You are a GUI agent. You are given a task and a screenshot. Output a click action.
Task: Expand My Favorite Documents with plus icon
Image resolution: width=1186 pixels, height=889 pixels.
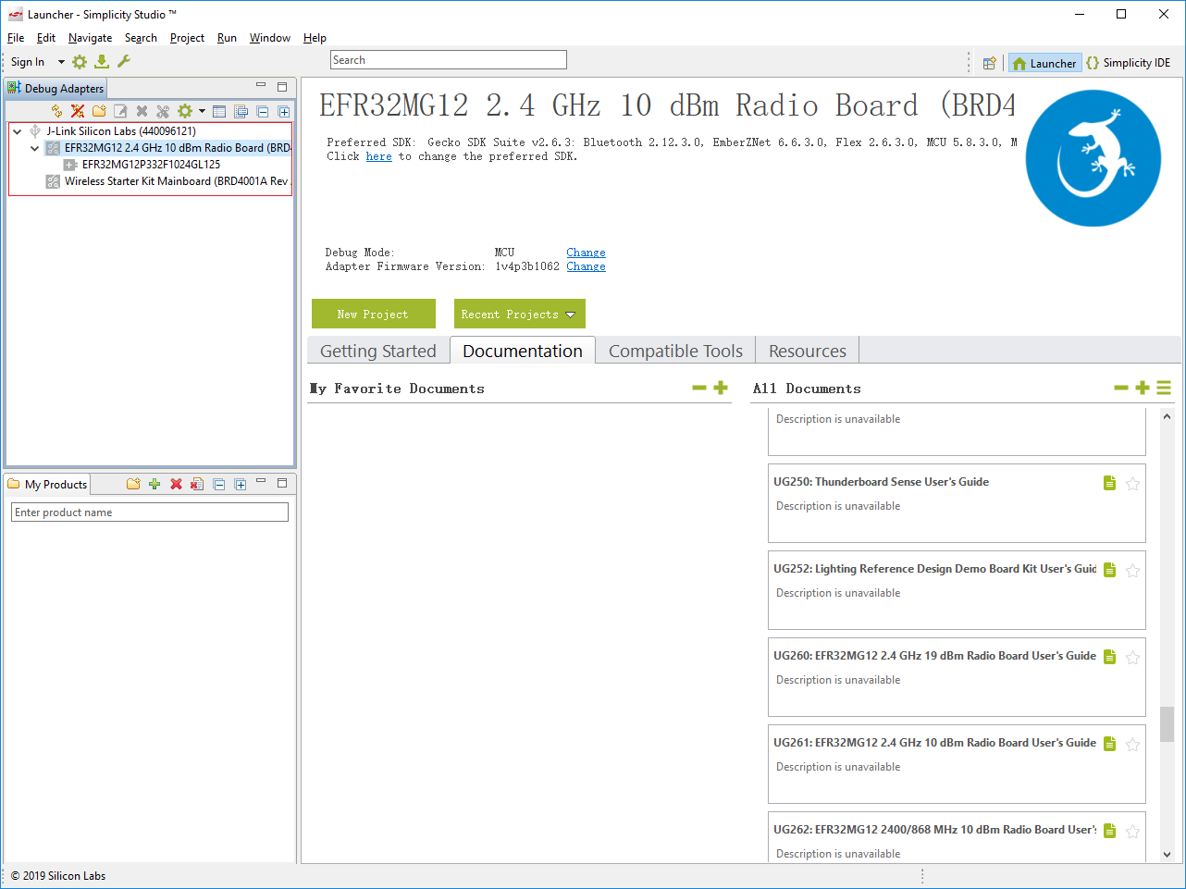[721, 388]
